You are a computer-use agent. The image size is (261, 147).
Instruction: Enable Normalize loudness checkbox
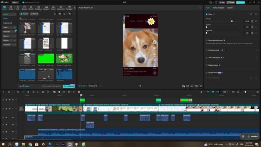point(207,40)
